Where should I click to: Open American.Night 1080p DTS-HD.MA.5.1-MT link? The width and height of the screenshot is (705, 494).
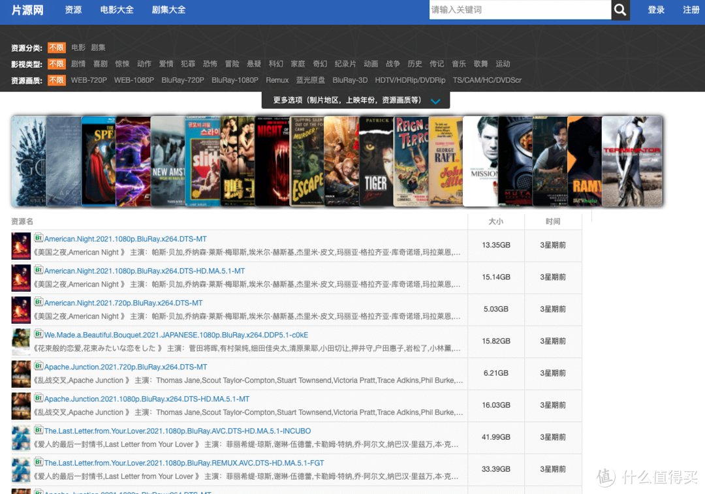[x=144, y=271]
